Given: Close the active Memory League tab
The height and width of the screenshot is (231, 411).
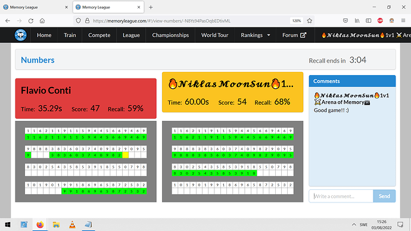Looking at the screenshot, I should coord(139,7).
